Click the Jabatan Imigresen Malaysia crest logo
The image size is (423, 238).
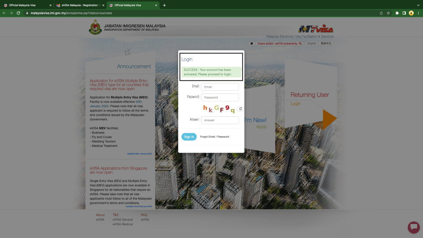click(x=95, y=27)
